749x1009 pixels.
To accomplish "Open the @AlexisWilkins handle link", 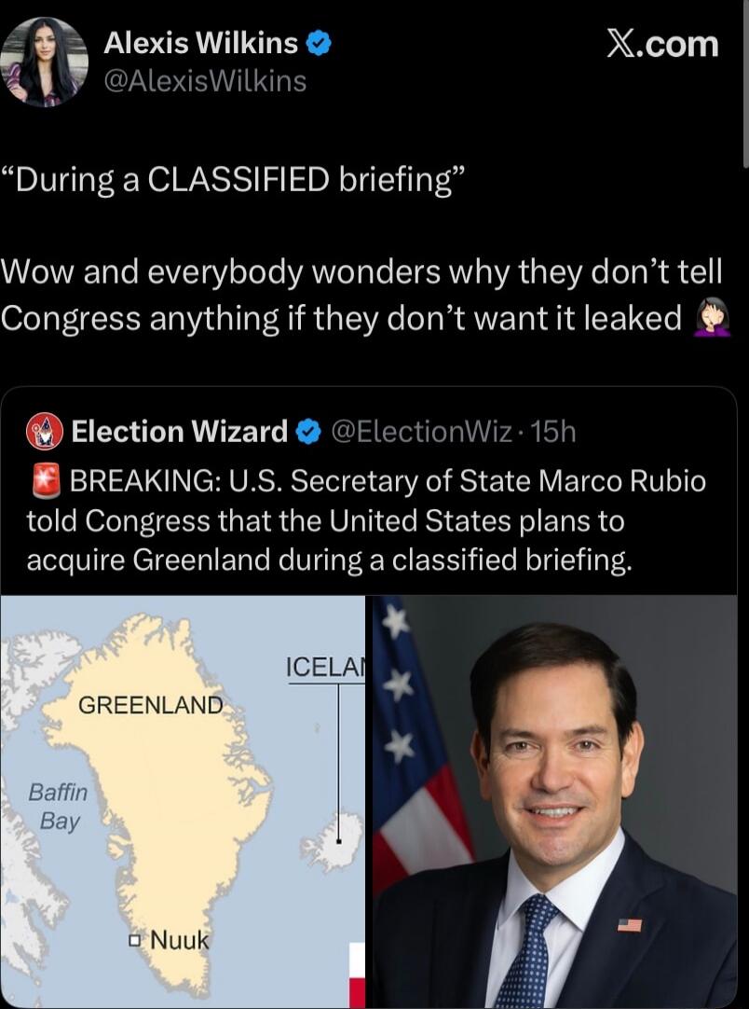I will click(205, 82).
